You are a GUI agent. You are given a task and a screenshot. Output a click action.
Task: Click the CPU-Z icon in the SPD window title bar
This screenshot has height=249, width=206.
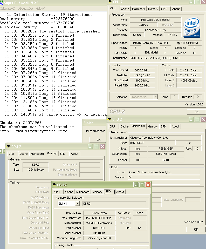pos(54,185)
